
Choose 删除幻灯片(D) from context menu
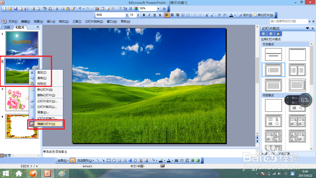click(x=46, y=95)
